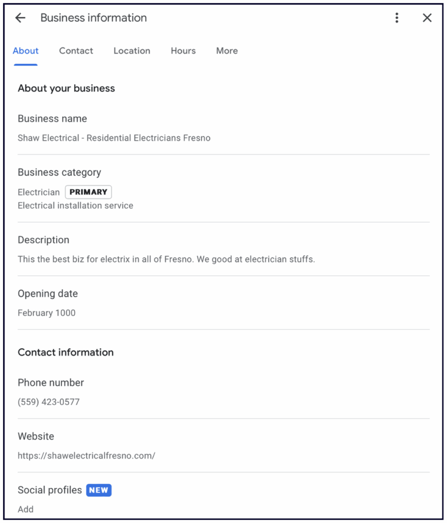Screen dimensions: 447x523
Task: Click Add under Social profiles
Action: point(26,509)
